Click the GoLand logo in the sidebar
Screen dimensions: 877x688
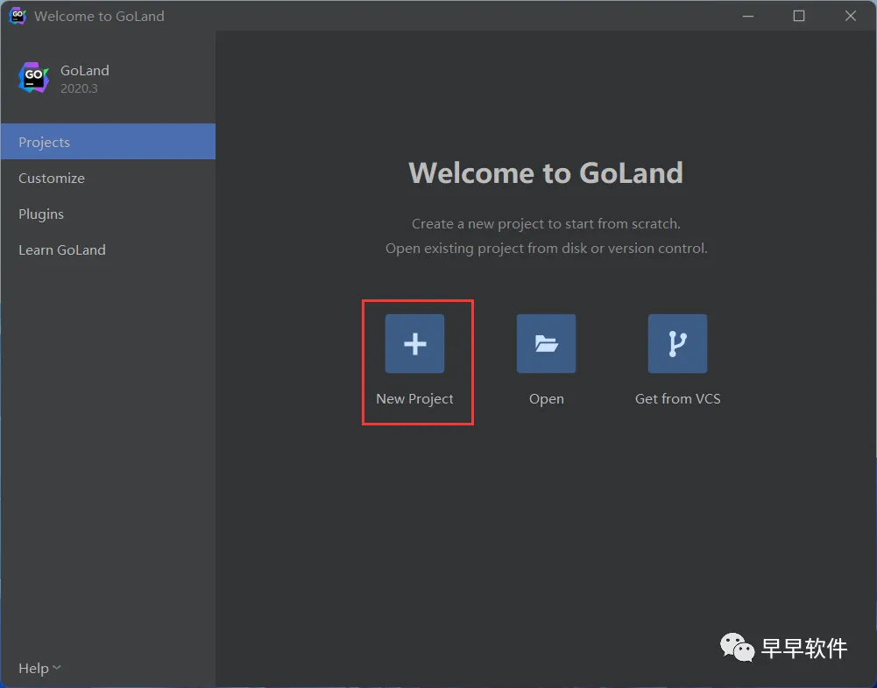(x=33, y=78)
